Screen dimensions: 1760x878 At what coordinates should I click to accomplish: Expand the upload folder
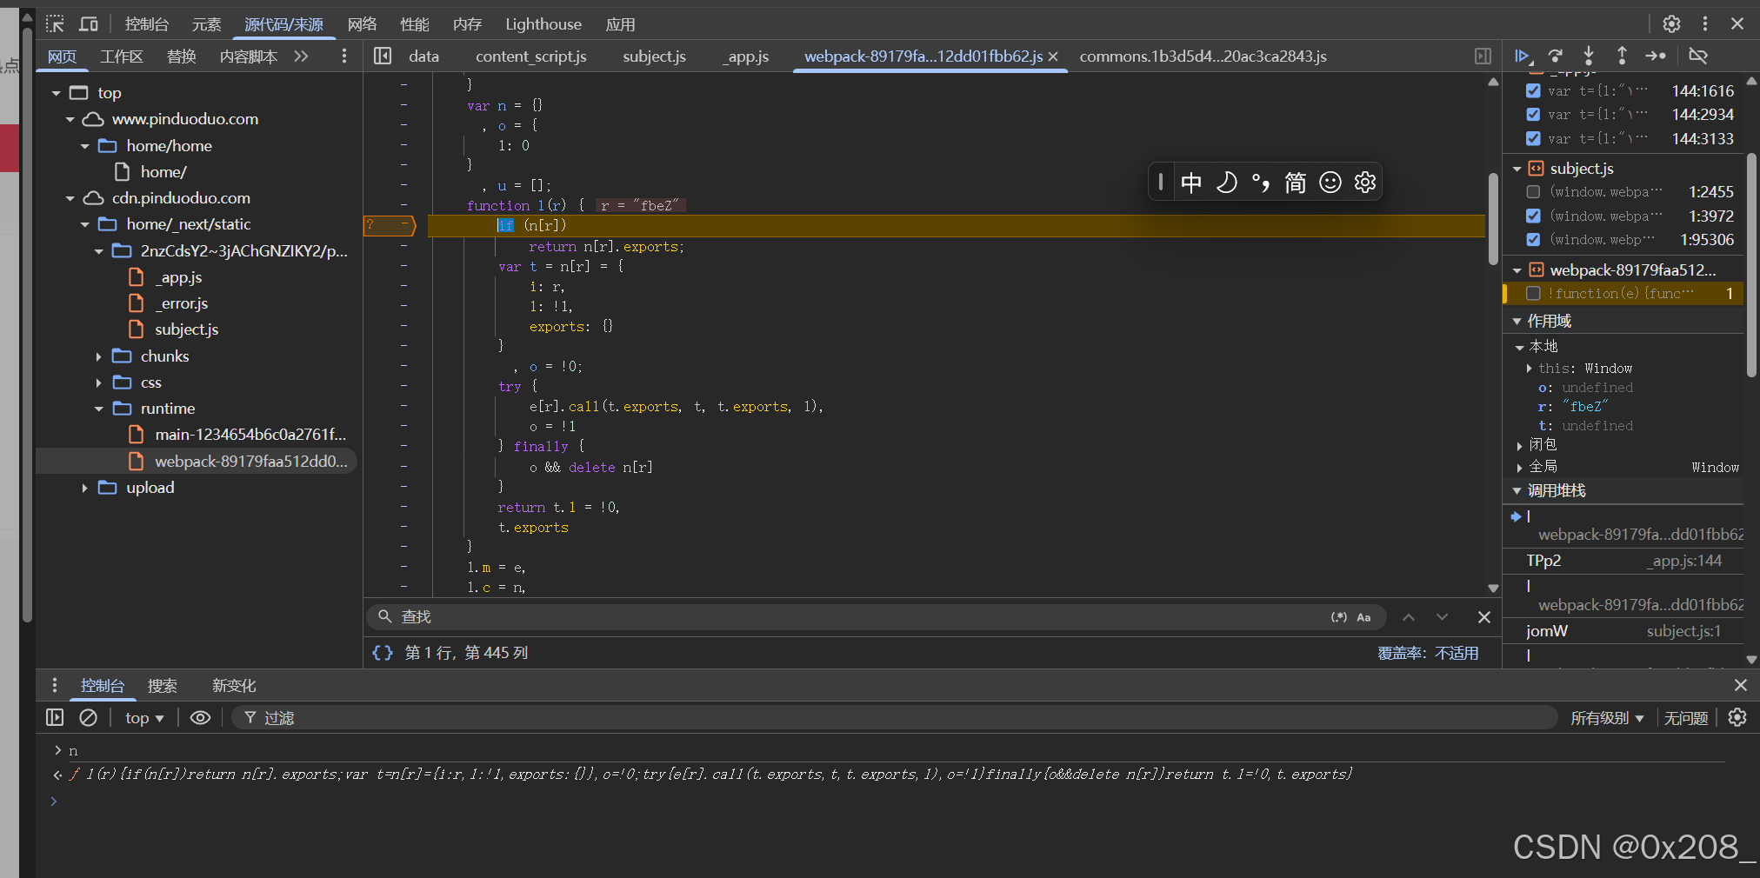[84, 488]
